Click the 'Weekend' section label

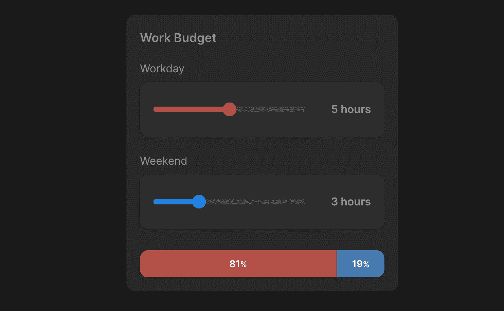coord(163,161)
